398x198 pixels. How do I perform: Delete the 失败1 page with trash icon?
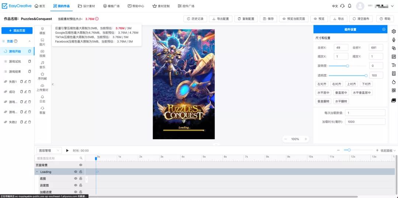coord(29,82)
